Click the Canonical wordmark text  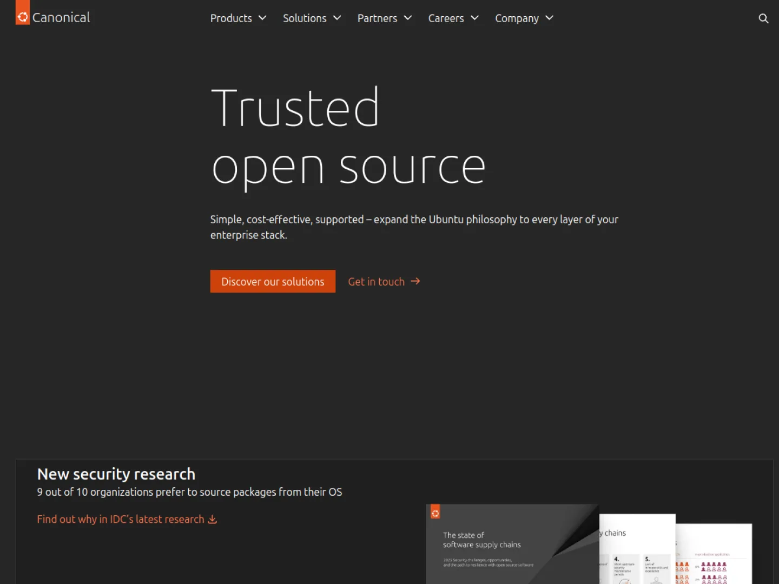click(x=61, y=17)
